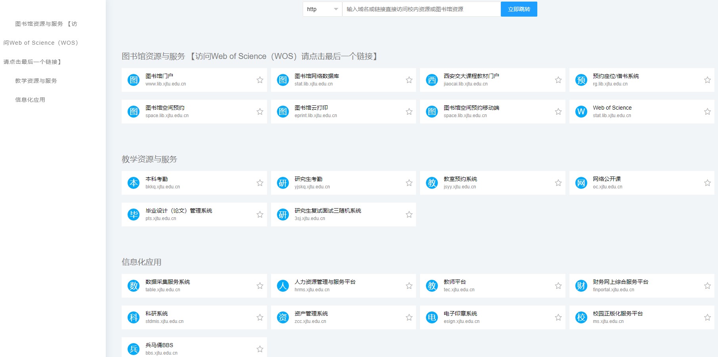Toggle favorite star on 研究生考勤
718x357 pixels.
(409, 183)
